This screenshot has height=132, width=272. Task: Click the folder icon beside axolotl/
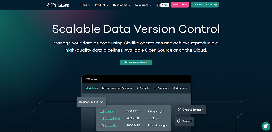pyautogui.click(x=102, y=125)
